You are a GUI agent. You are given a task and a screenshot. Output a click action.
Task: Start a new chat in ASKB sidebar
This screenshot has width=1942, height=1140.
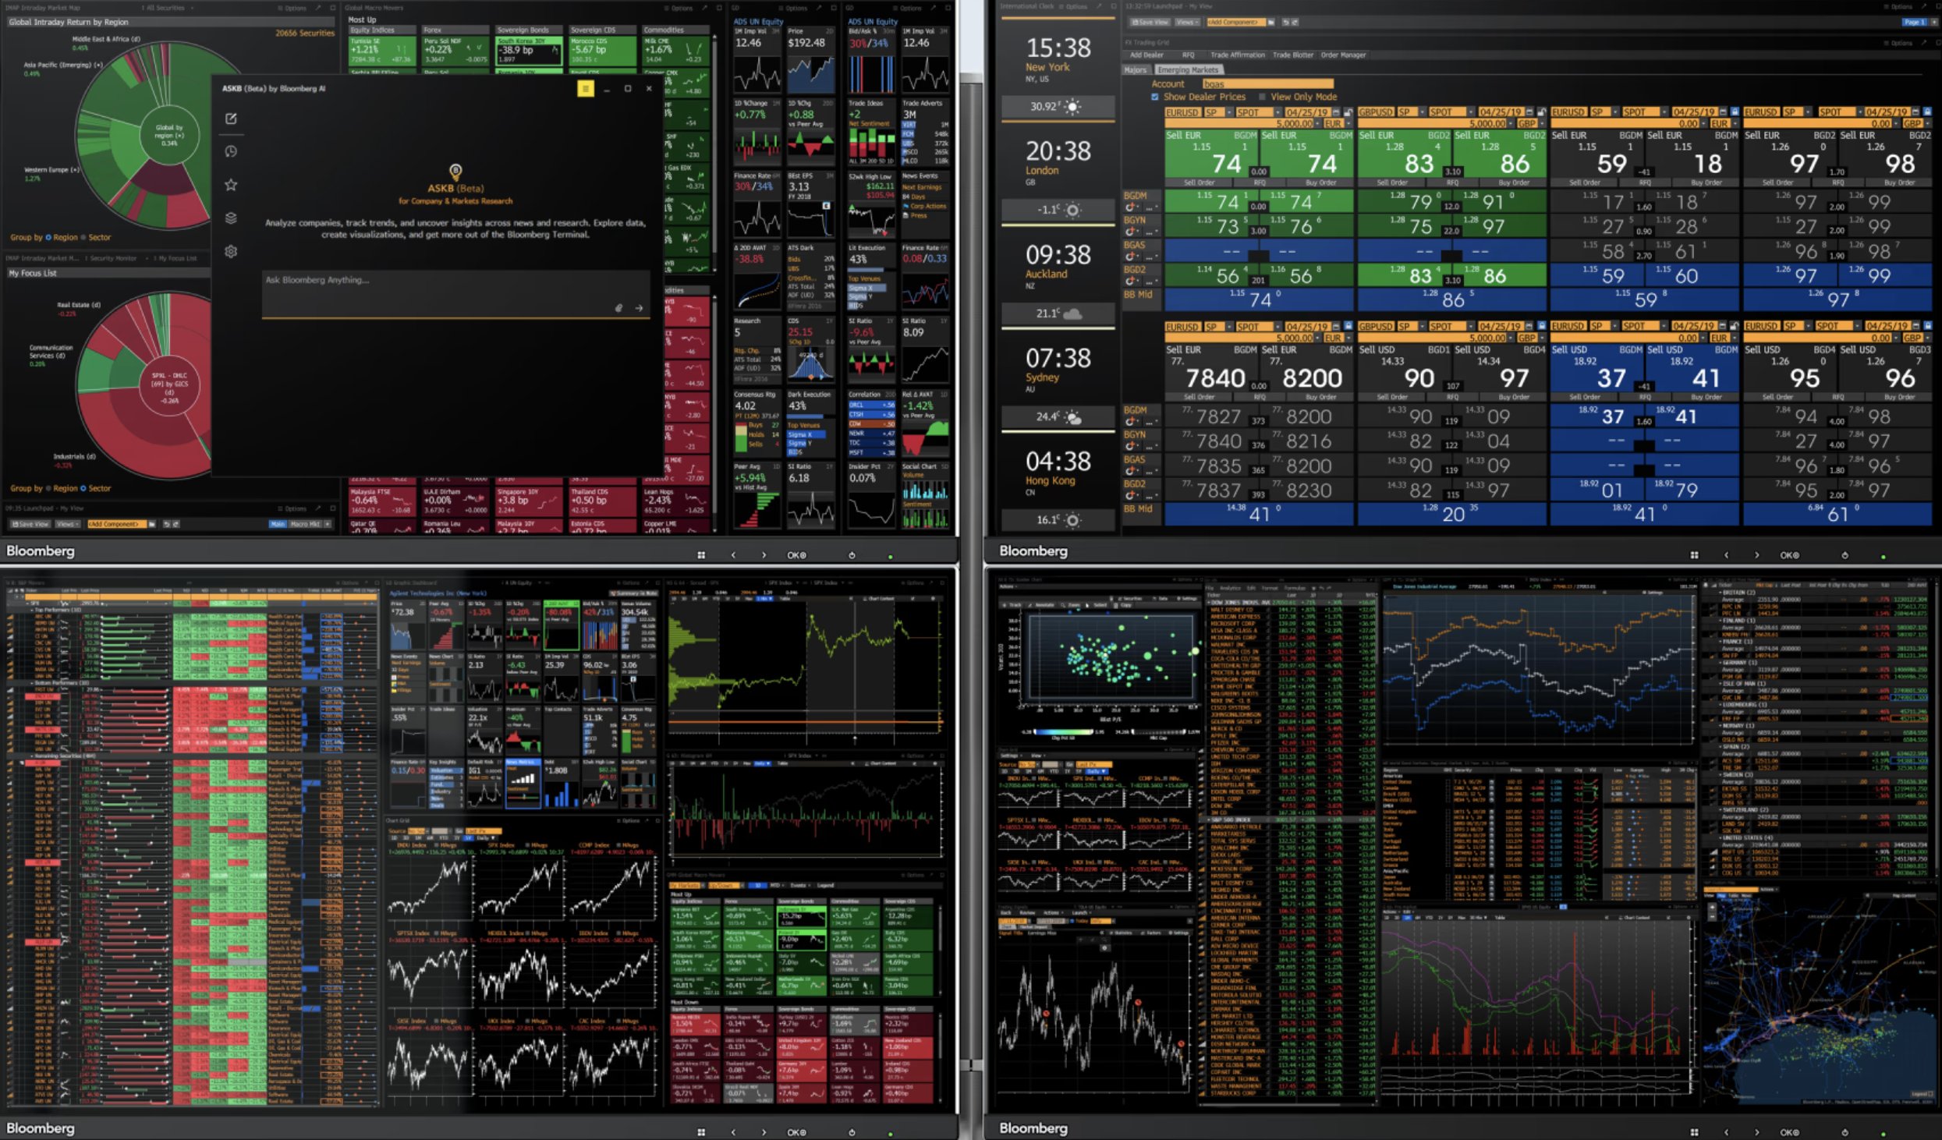[231, 119]
